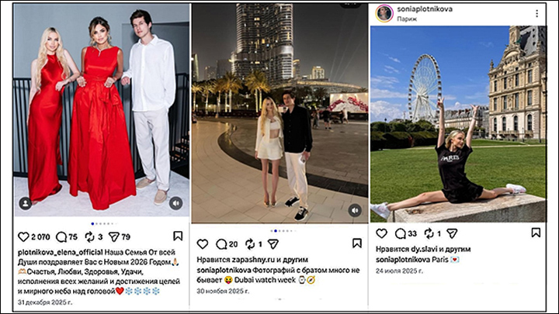This screenshot has width=559, height=314.
Task: Open the Париж location tag
Action: click(407, 19)
